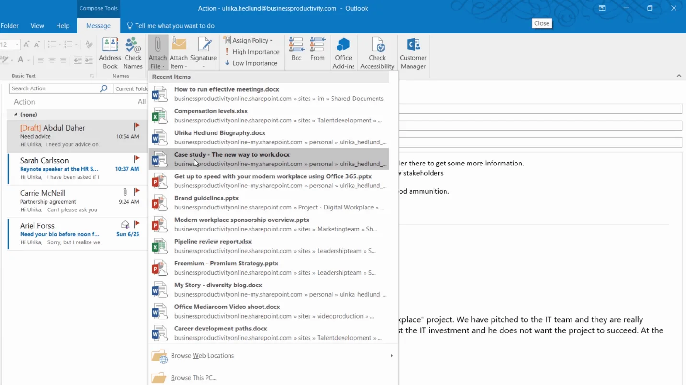Open Sarah Carlsson's email
This screenshot has height=385, width=686.
pyautogui.click(x=78, y=168)
